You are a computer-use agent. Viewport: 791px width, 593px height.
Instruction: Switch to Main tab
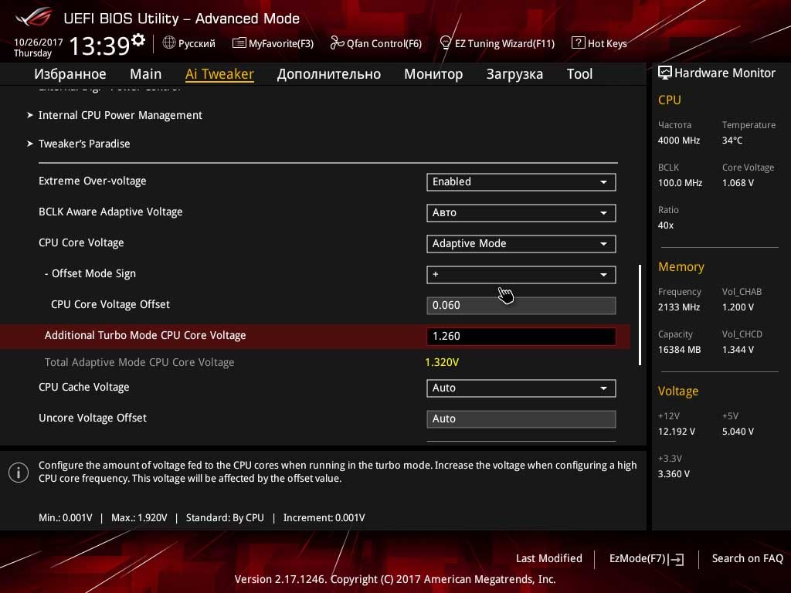point(146,74)
